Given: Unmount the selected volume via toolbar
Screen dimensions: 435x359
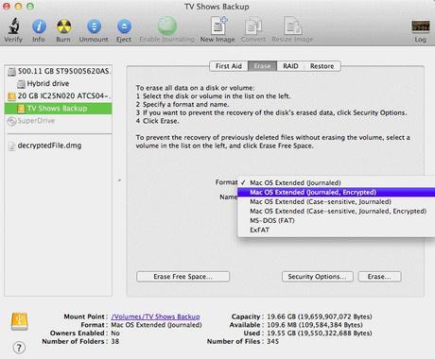Looking at the screenshot, I should point(94,26).
